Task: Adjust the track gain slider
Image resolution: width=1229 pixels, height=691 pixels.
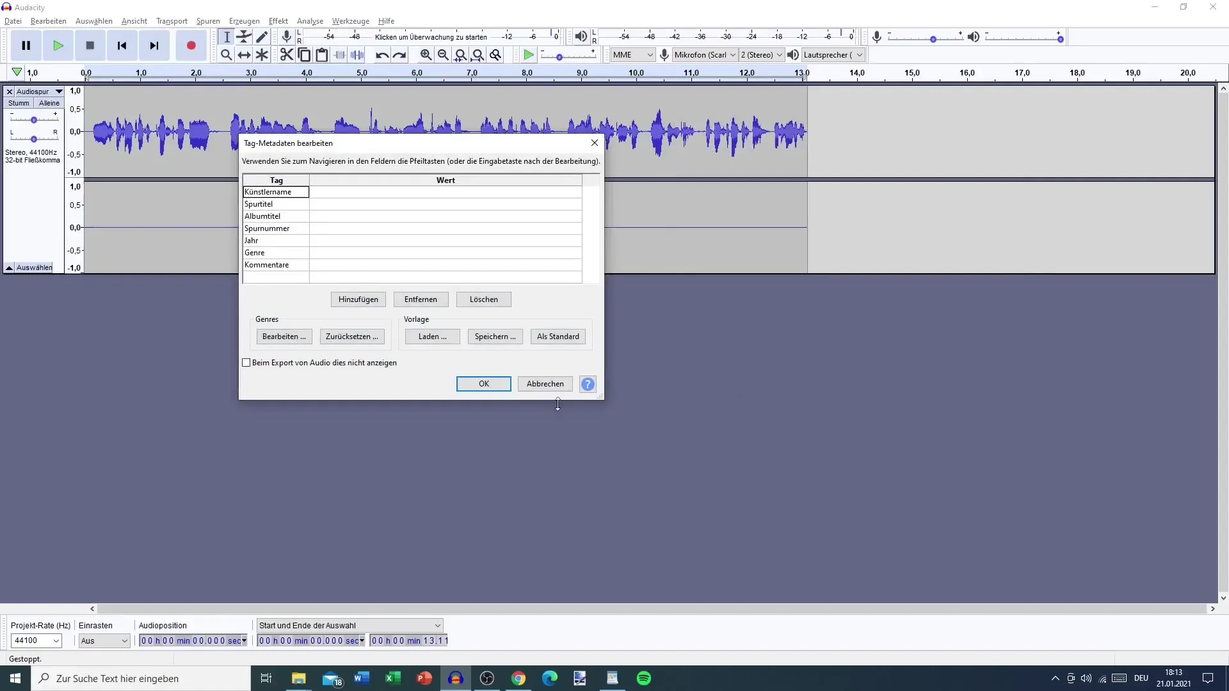Action: (x=34, y=120)
